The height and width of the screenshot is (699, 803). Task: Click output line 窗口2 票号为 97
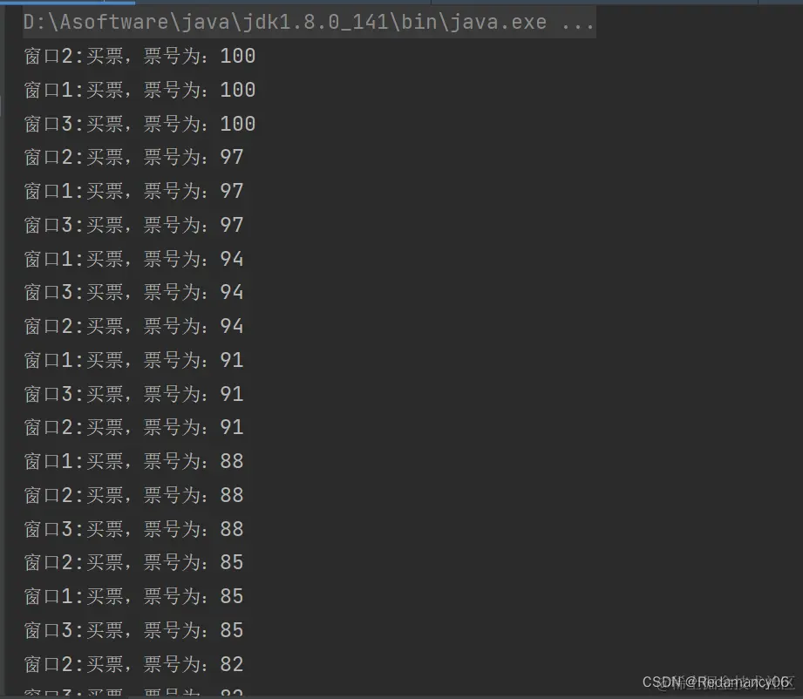click(133, 157)
